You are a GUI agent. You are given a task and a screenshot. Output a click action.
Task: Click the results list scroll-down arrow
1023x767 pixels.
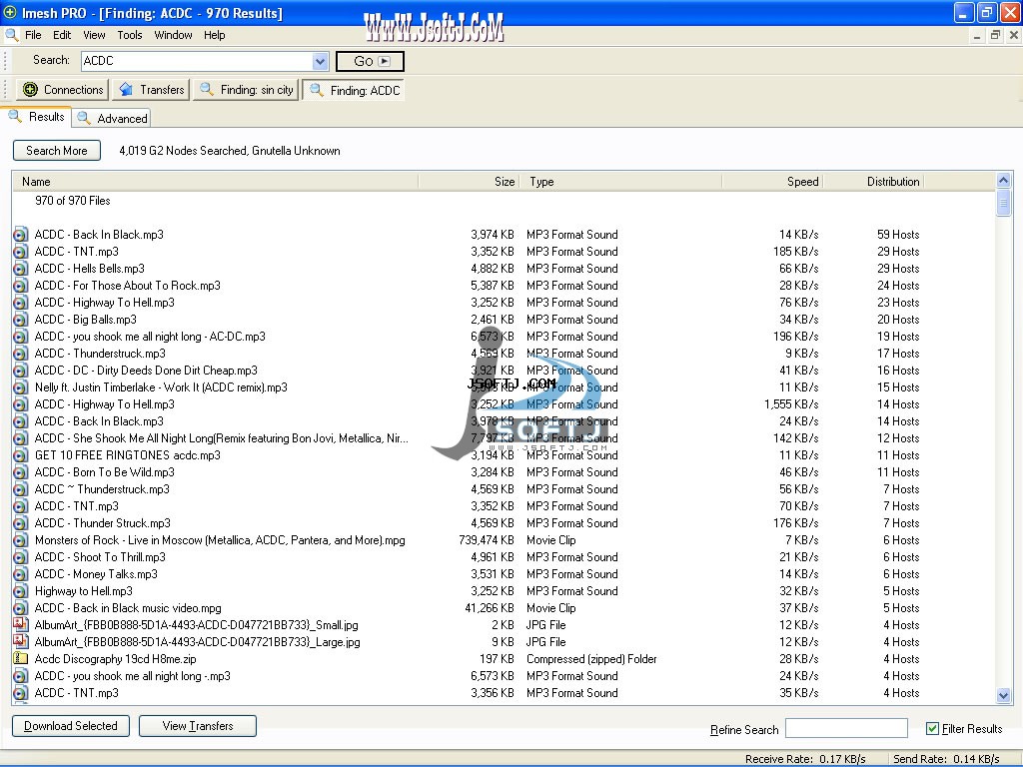pos(1003,696)
